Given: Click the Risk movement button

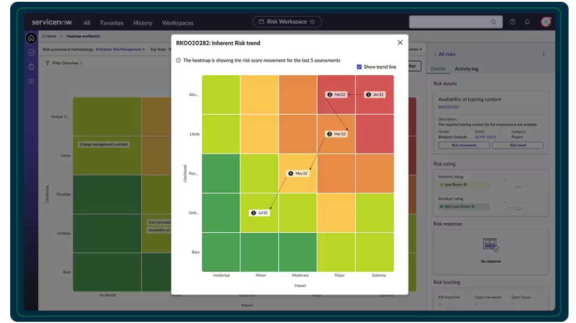Looking at the screenshot, I should click(464, 145).
